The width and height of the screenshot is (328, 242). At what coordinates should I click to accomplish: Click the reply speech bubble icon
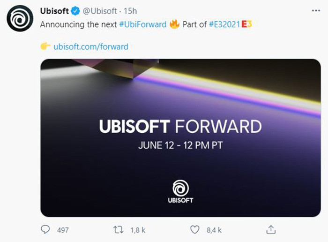[45, 229]
